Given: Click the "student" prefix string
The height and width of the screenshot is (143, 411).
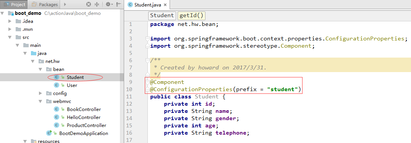Looking at the screenshot, I should 282,89.
